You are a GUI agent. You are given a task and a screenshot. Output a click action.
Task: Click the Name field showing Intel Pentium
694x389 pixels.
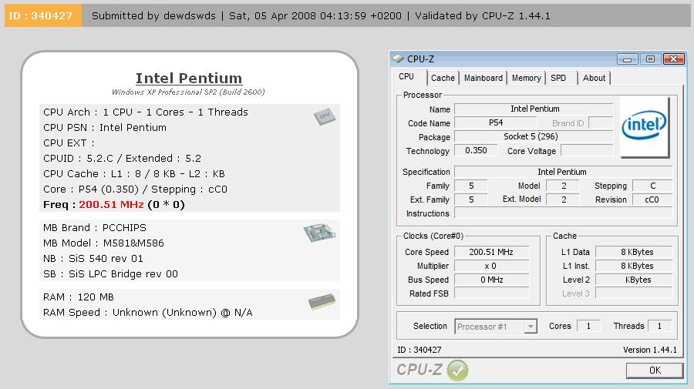pyautogui.click(x=534, y=109)
